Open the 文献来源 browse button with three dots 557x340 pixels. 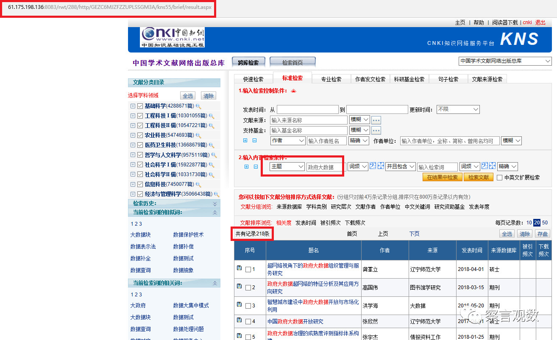tap(376, 120)
